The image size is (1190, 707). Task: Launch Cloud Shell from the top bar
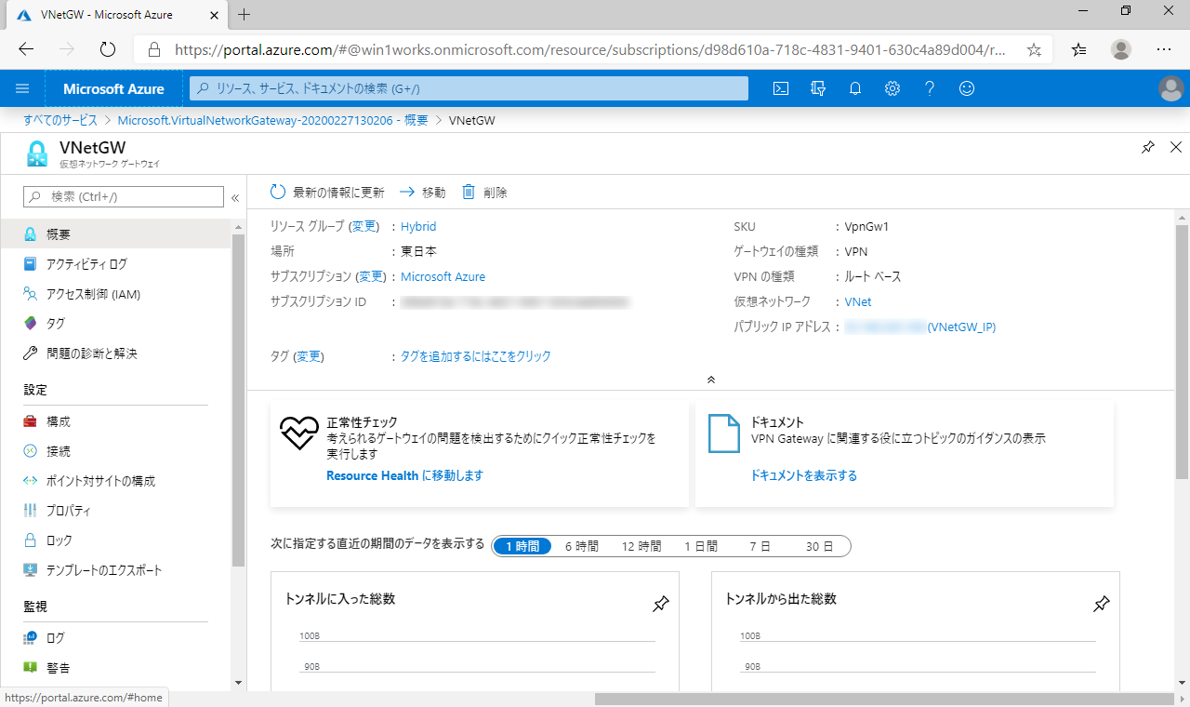coord(781,88)
